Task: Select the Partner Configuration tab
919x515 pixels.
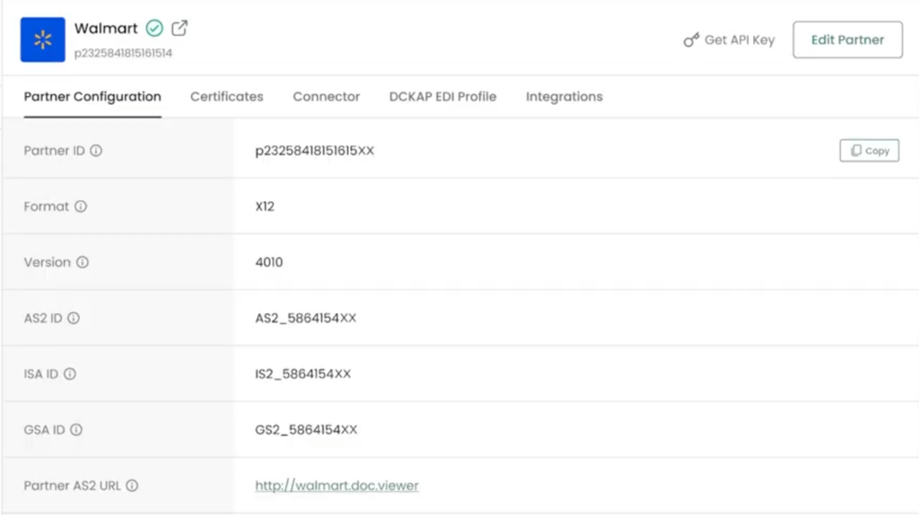Action: tap(92, 97)
